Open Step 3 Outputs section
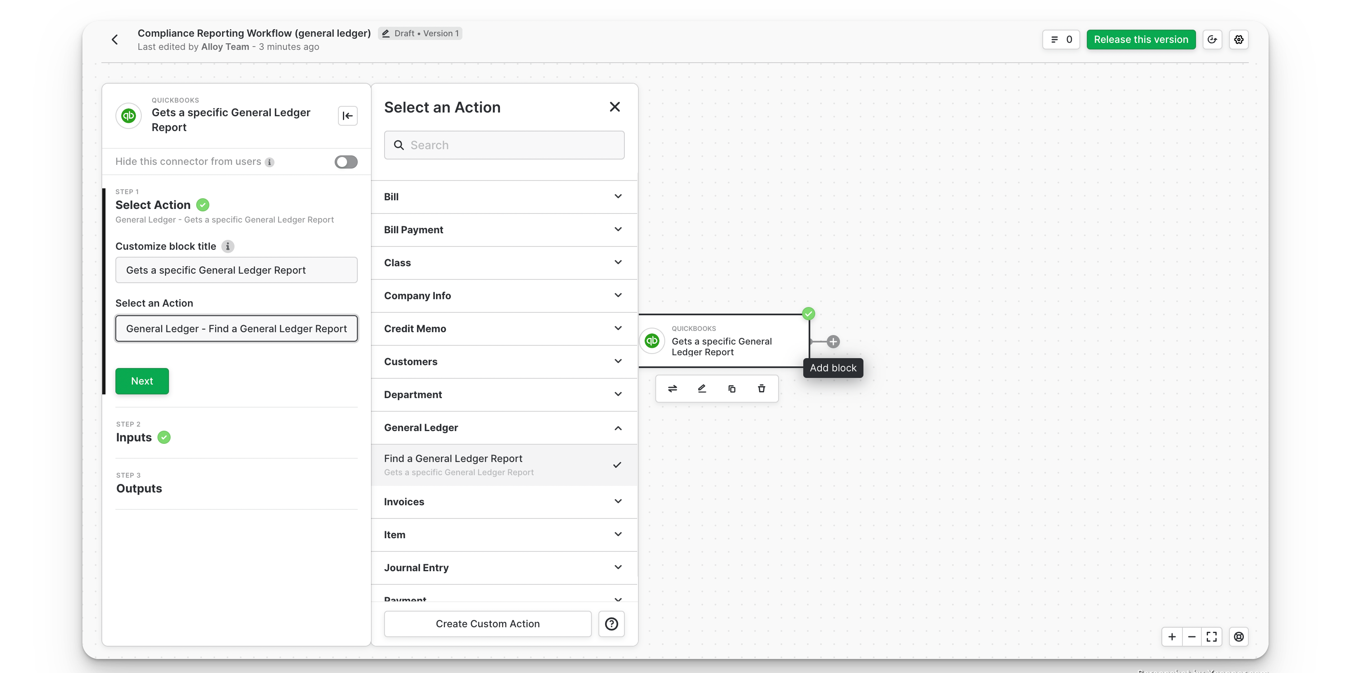The height and width of the screenshot is (673, 1351). click(139, 488)
